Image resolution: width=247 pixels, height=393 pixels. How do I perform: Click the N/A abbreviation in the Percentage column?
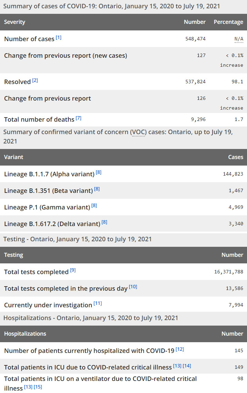[x=239, y=39]
